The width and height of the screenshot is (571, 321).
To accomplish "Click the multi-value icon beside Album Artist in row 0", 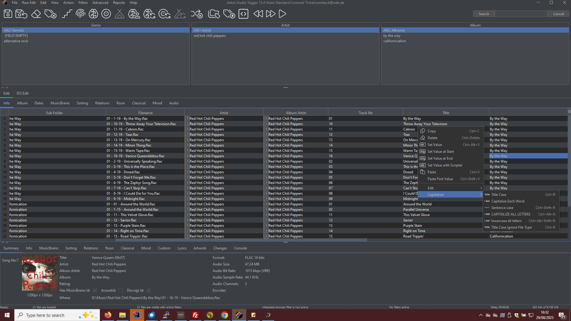I will point(266,119).
